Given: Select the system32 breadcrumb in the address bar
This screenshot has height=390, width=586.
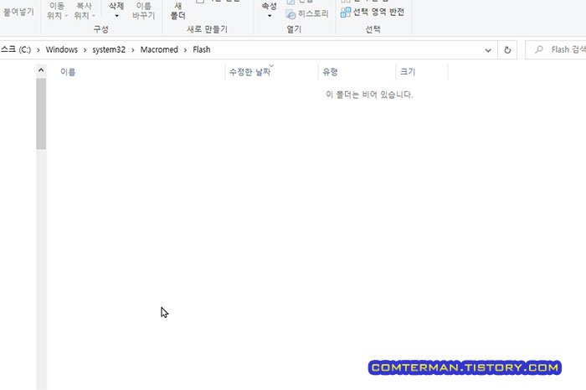Looking at the screenshot, I should [109, 49].
